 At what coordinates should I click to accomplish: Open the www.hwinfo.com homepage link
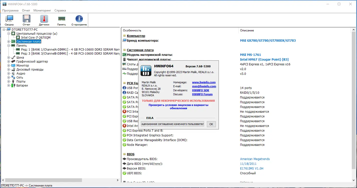[x=204, y=82]
